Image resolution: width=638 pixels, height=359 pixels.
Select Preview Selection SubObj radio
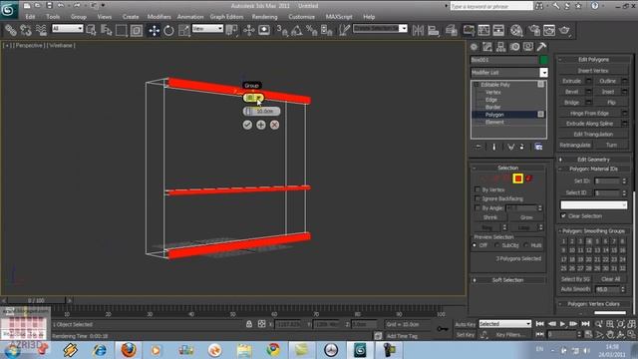point(496,245)
